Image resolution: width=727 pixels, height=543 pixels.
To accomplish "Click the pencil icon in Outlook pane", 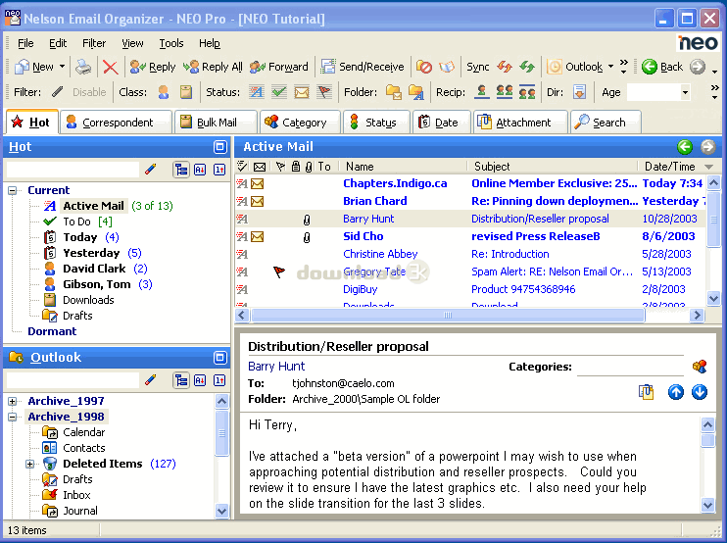I will tap(150, 380).
